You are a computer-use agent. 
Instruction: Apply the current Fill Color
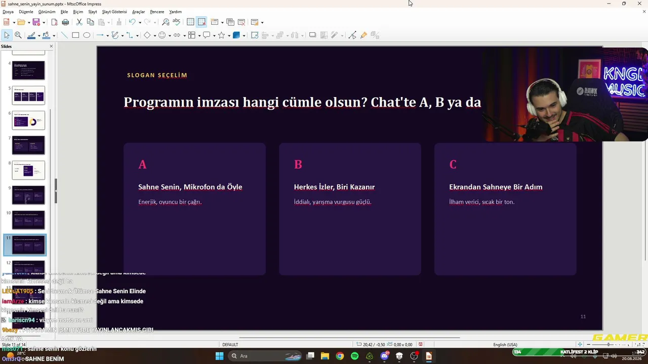[x=46, y=35]
